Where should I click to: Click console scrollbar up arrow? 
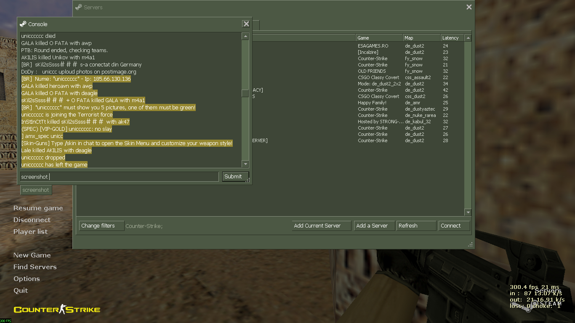pyautogui.click(x=245, y=37)
